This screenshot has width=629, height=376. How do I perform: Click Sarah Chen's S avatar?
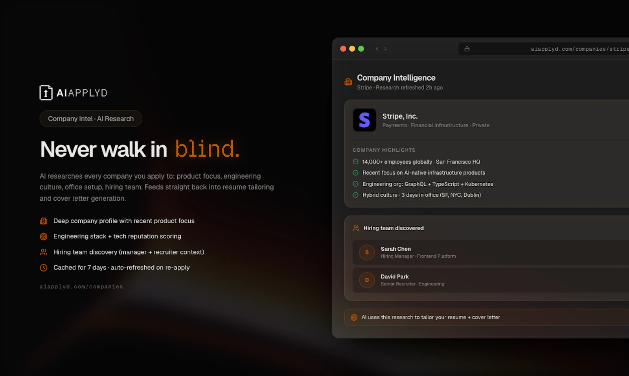pyautogui.click(x=367, y=252)
